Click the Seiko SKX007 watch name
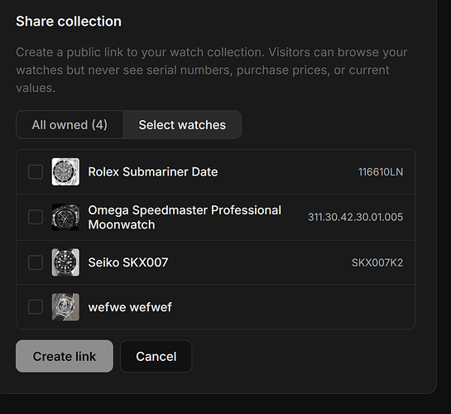Image resolution: width=451 pixels, height=414 pixels. click(128, 262)
